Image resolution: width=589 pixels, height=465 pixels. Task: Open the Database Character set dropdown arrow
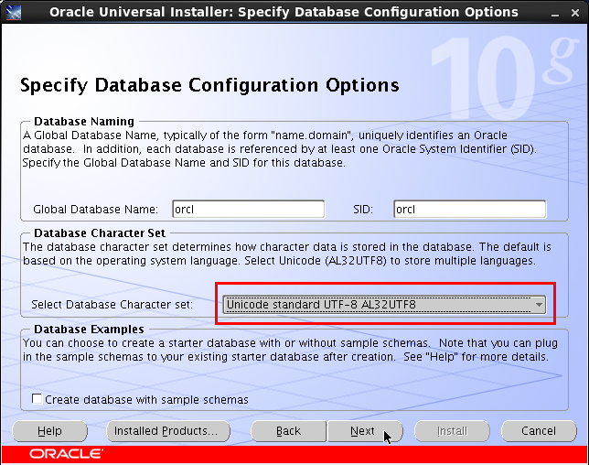539,305
